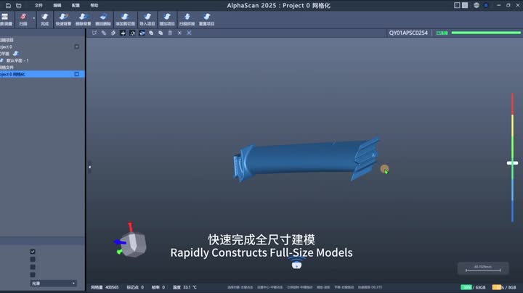Click the orientation cube gizmo
Image resolution: width=523 pixels, height=293 pixels.
132,244
